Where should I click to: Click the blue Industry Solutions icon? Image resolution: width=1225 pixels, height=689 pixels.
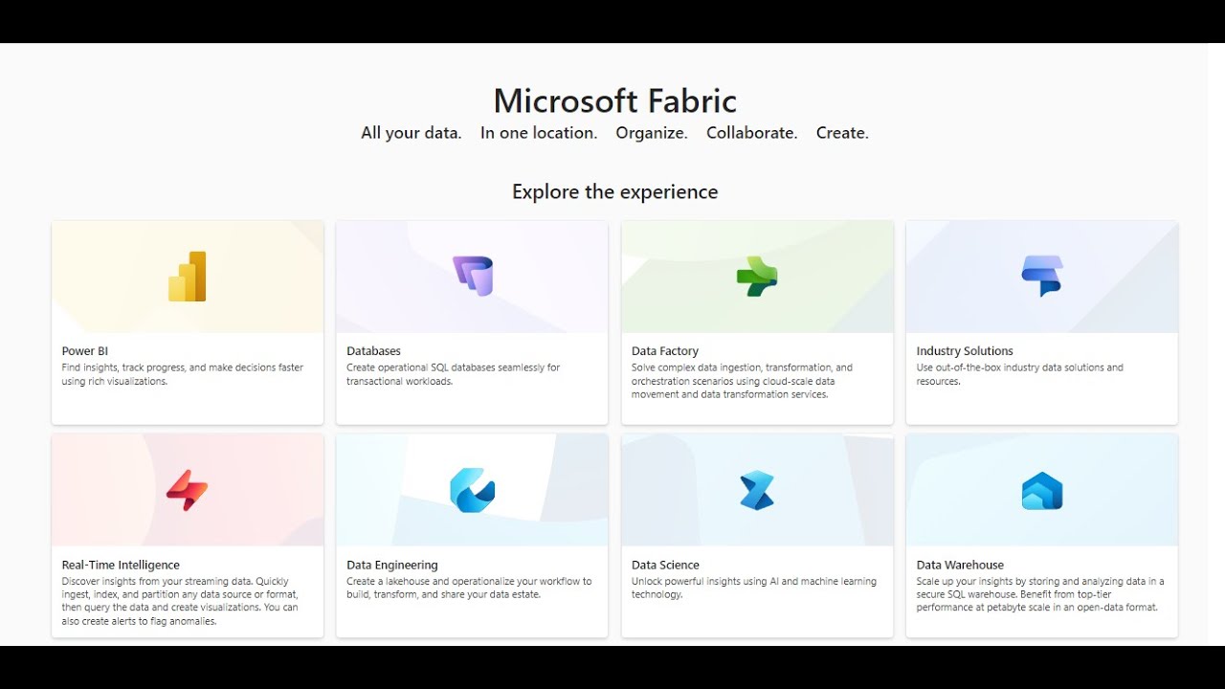point(1042,277)
